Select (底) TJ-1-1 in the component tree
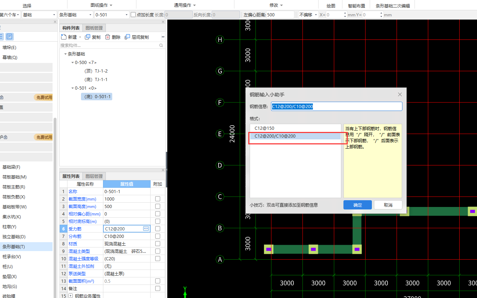 (x=96, y=80)
